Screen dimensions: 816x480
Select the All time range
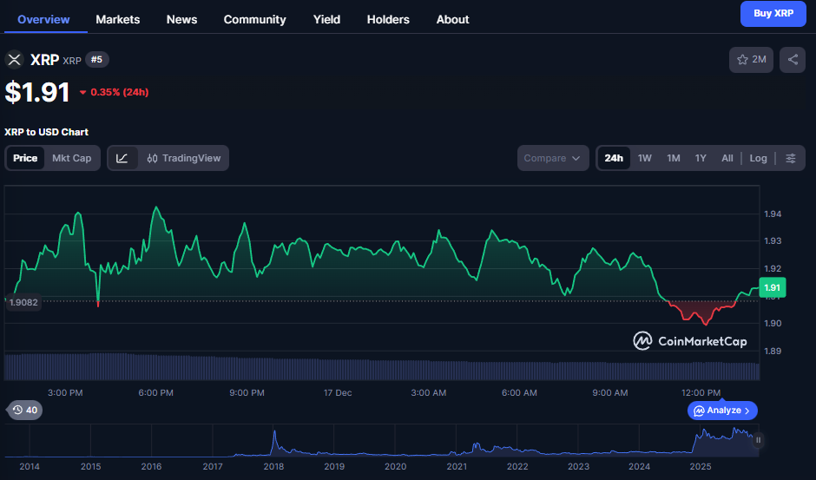click(727, 158)
